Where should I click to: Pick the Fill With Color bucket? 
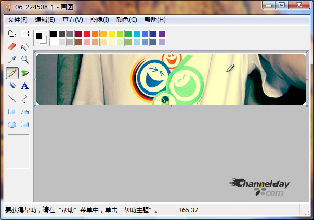(x=25, y=47)
